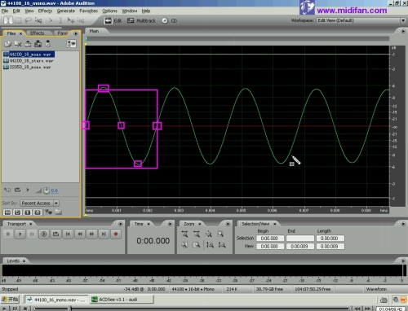The width and height of the screenshot is (408, 311).
Task: Open the Effects menu
Action: (45, 11)
